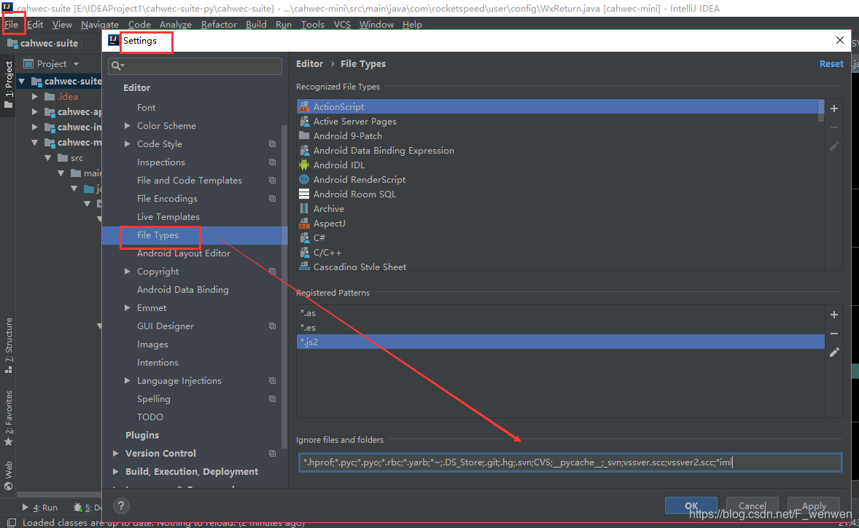Expand the Emmet settings node
The width and height of the screenshot is (859, 528).
coord(127,307)
